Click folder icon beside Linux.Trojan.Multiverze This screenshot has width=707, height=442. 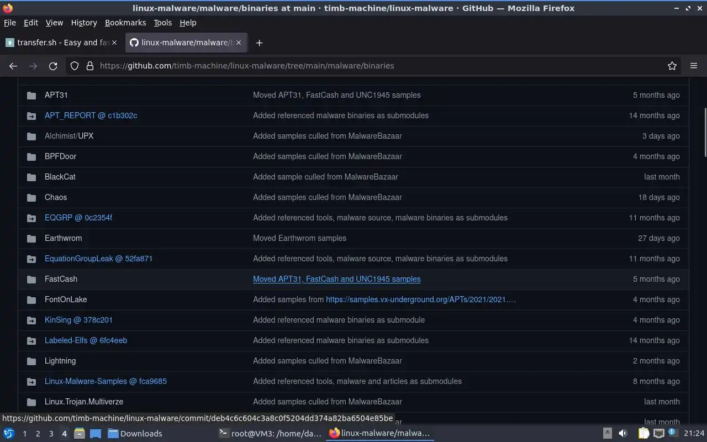pos(31,402)
